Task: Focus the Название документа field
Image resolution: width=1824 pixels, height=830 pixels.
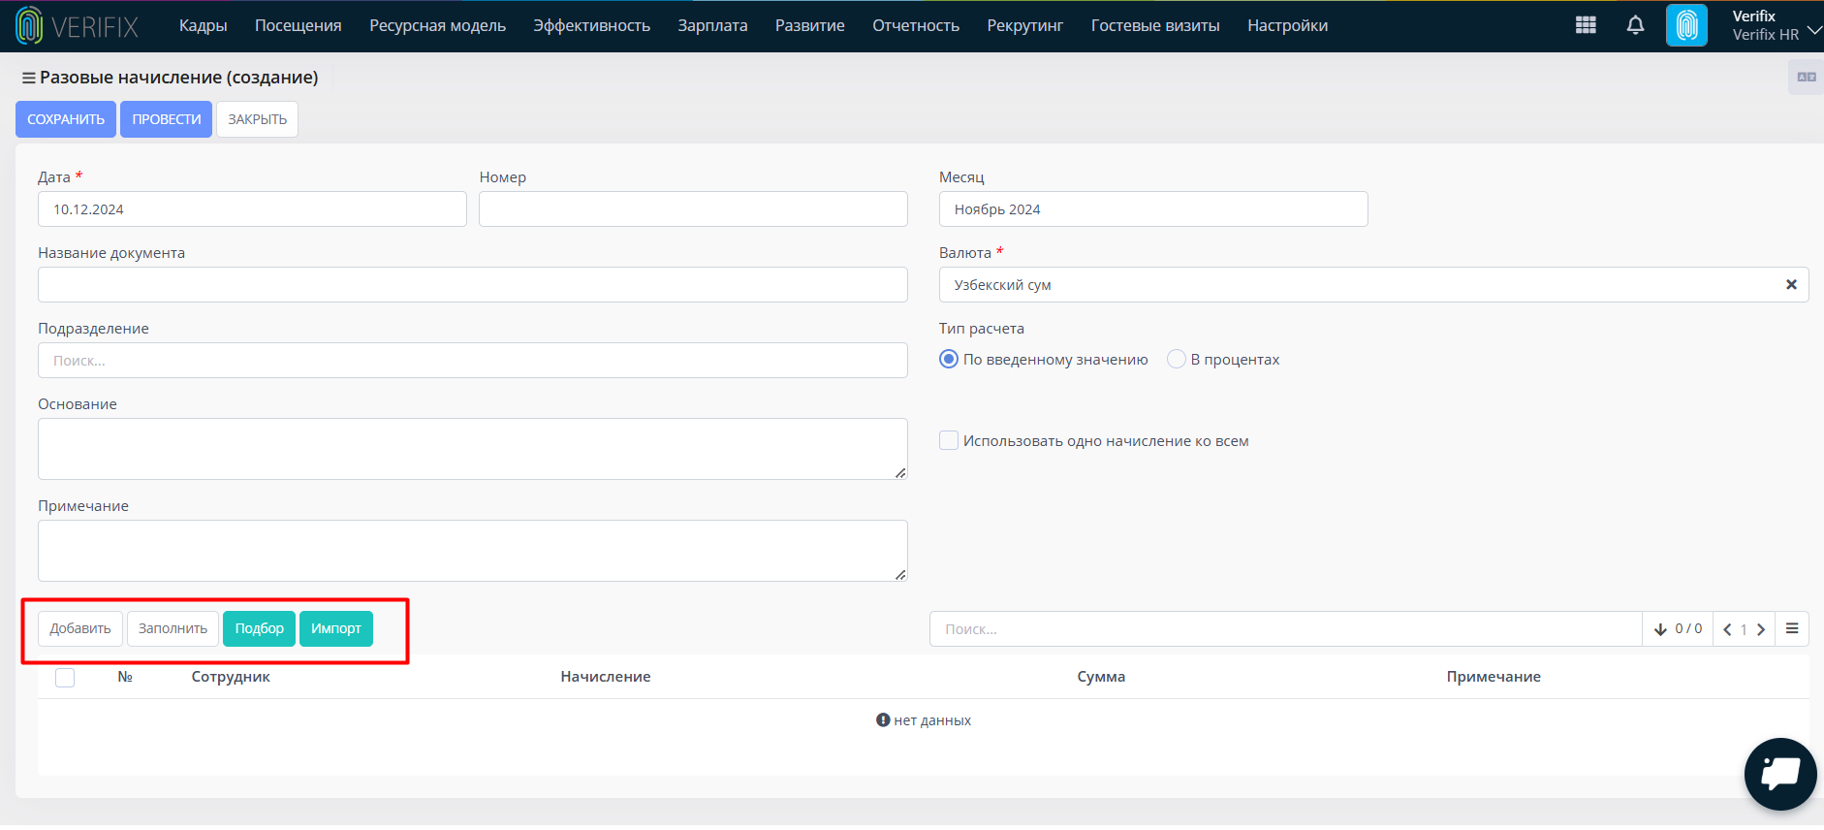Action: point(473,285)
